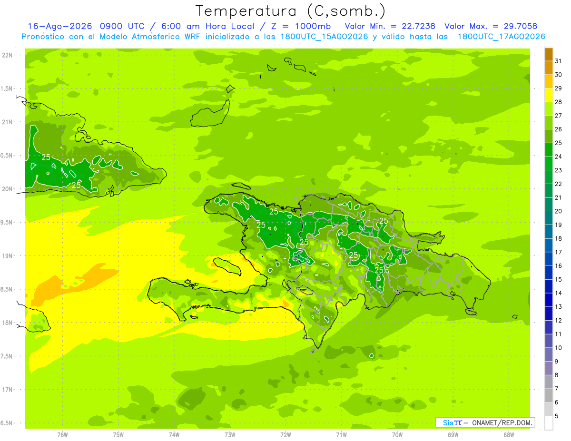Click the color scale label '8'

coord(556,375)
